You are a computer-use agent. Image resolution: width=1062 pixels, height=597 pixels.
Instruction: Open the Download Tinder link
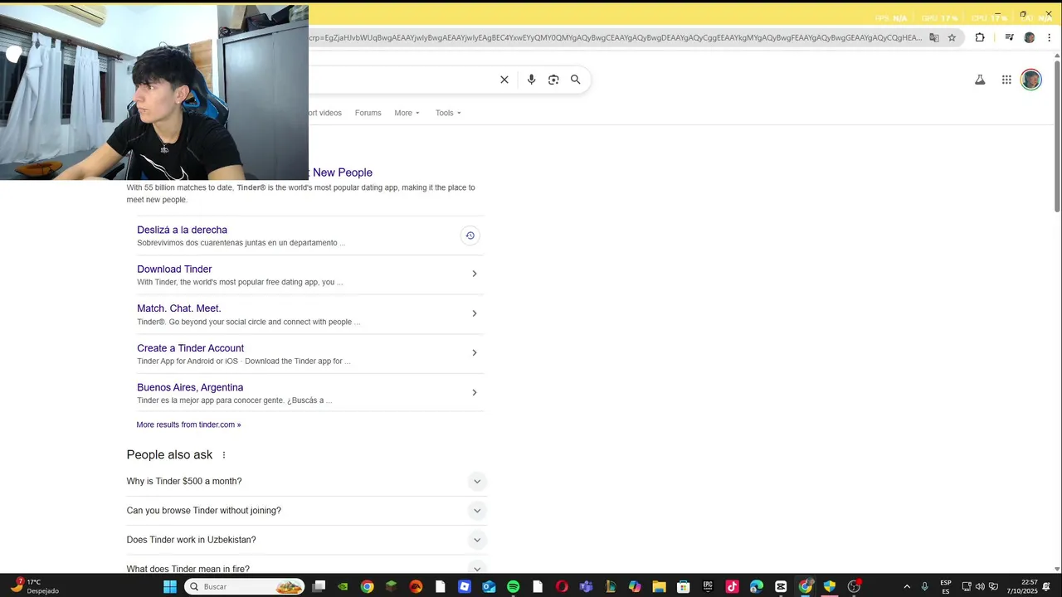click(x=174, y=269)
